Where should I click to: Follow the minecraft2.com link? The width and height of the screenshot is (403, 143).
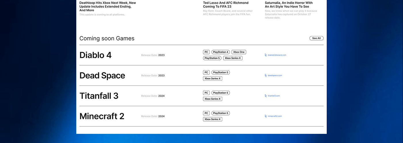(275, 116)
